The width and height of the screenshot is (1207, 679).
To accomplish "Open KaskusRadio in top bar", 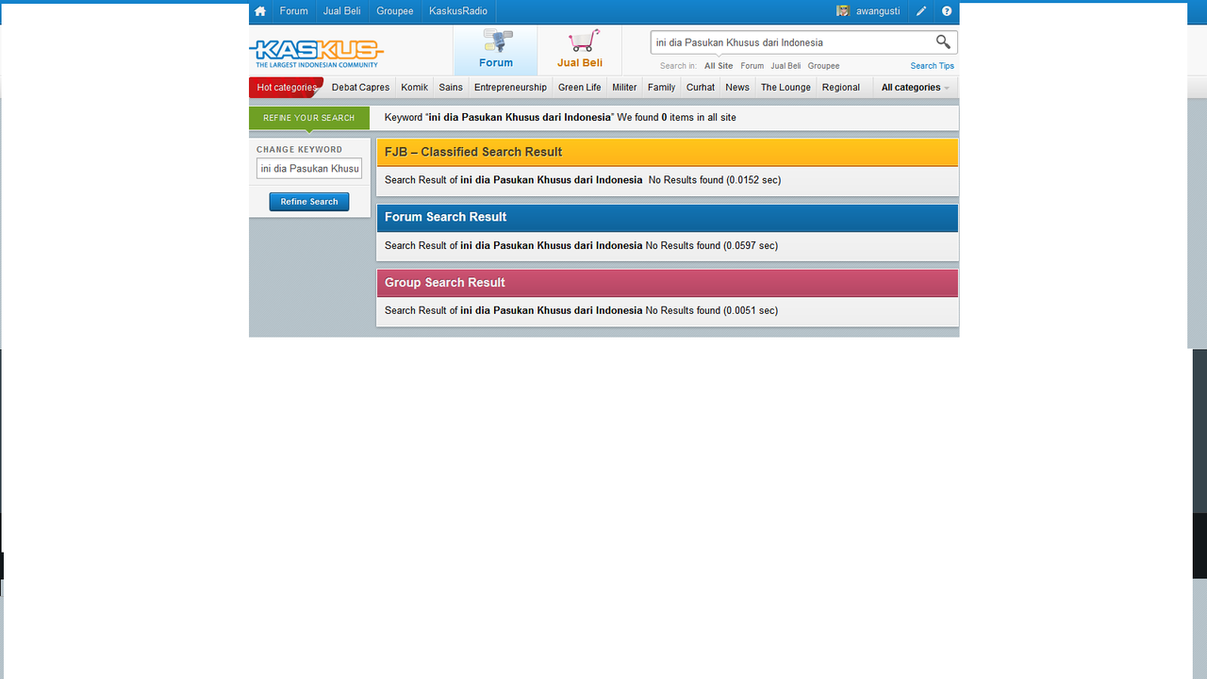I will point(458,11).
